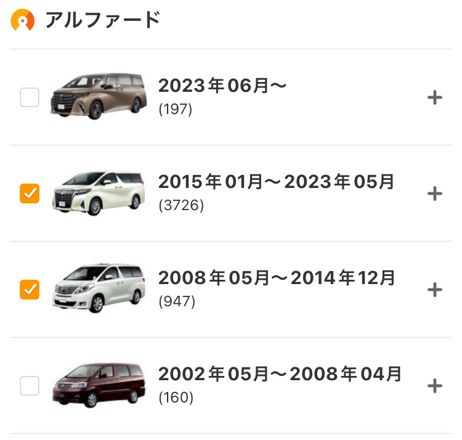
Task: Uncheck the 2015年01月〜2023年05月 checkbox
Action: [30, 194]
